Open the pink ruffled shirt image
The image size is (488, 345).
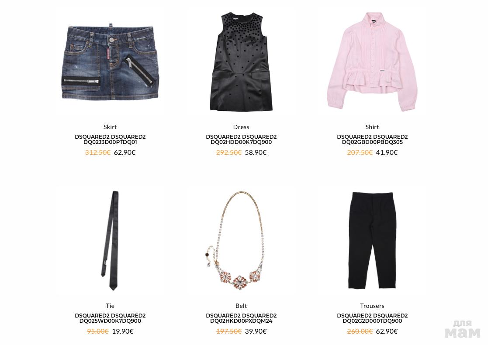(x=372, y=61)
